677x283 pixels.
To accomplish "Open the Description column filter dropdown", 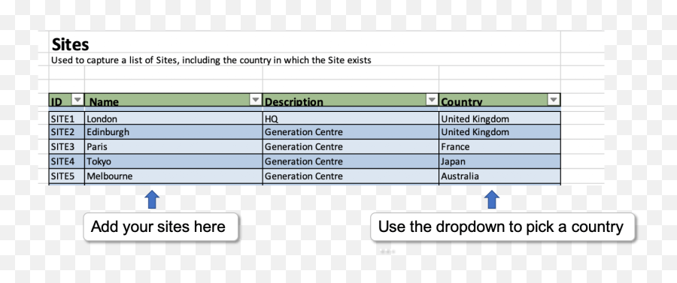I will (x=431, y=100).
